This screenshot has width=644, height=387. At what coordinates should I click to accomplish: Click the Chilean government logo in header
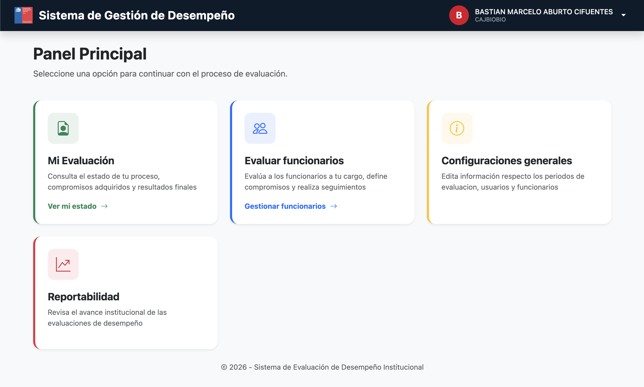point(24,15)
